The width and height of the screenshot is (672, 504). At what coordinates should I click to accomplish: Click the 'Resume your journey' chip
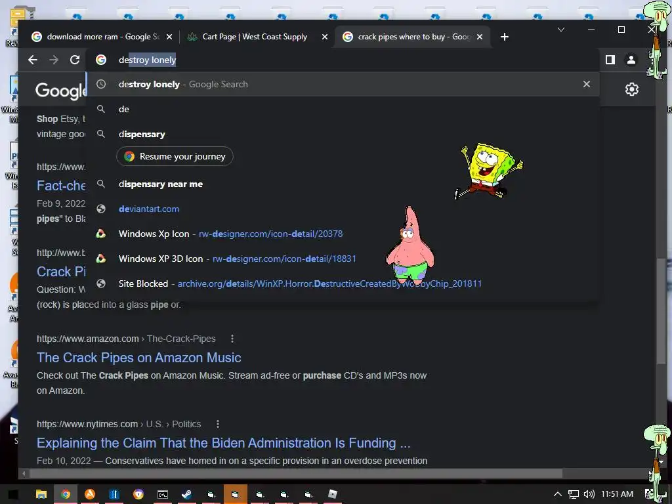pos(175,156)
